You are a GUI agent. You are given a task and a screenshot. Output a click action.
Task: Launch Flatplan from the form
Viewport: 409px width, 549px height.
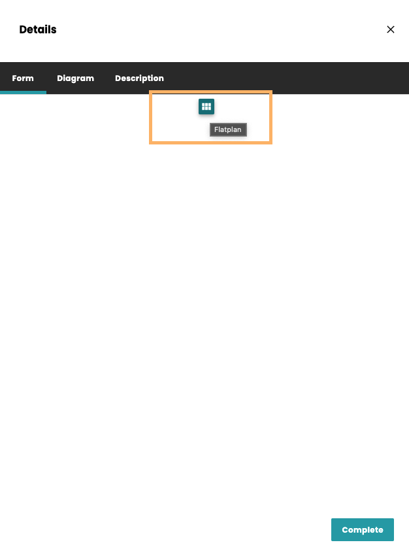(x=206, y=107)
